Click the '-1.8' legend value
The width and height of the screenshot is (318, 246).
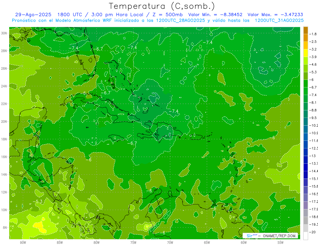tap(313, 34)
